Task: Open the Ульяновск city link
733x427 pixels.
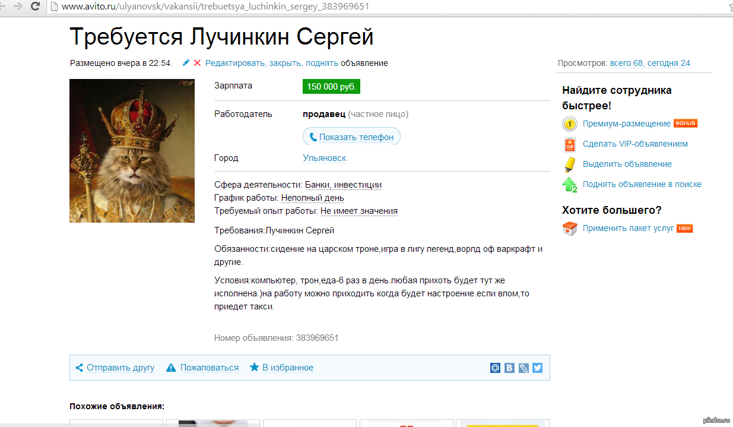Action: (x=324, y=158)
